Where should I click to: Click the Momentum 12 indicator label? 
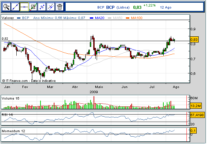tap(13, 130)
